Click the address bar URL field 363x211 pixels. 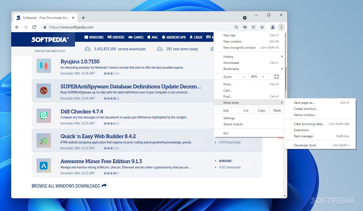tap(139, 27)
